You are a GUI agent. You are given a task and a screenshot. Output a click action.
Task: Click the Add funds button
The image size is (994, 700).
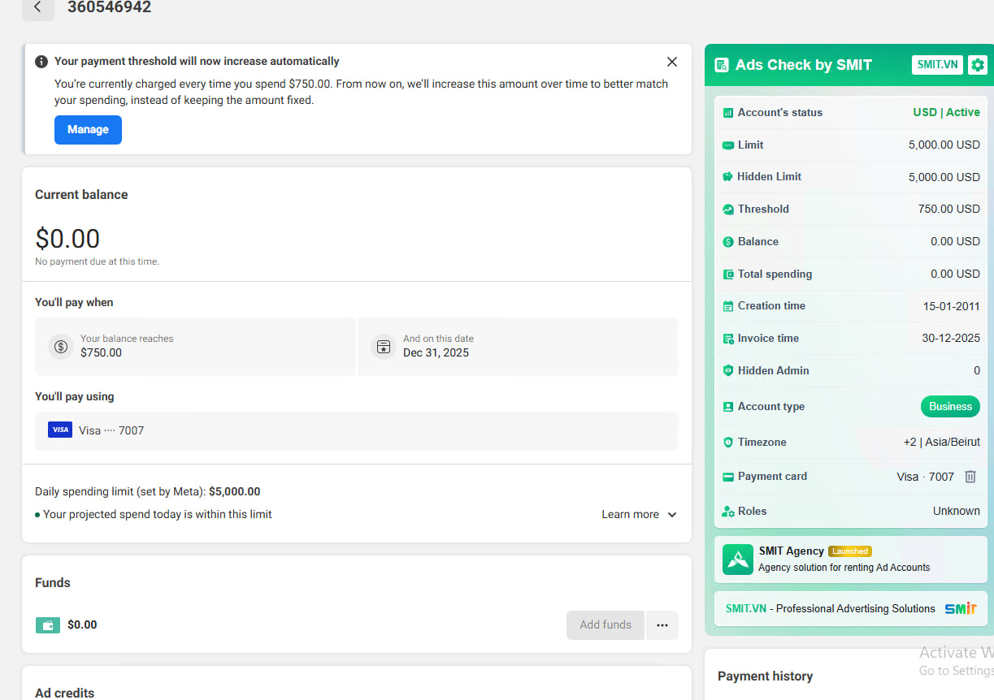tap(605, 625)
